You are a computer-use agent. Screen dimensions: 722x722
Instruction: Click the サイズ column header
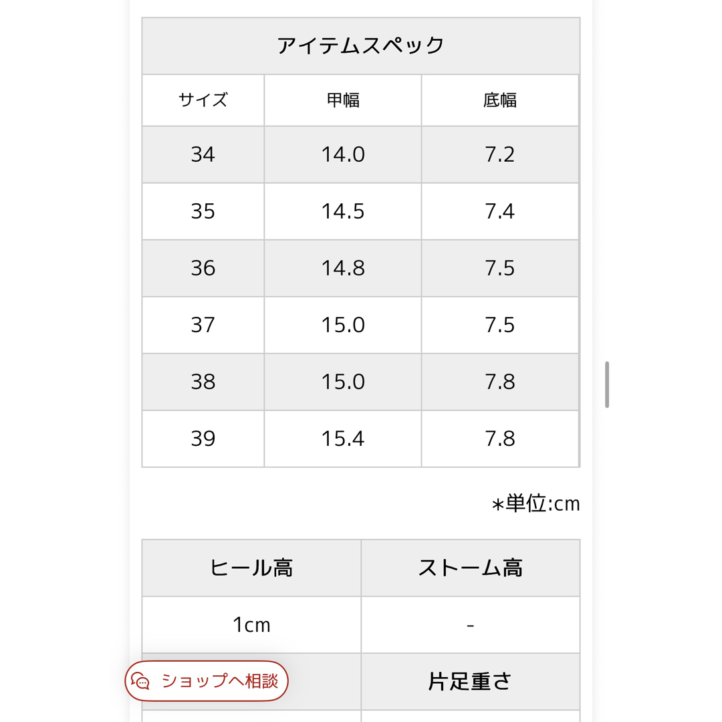point(203,100)
